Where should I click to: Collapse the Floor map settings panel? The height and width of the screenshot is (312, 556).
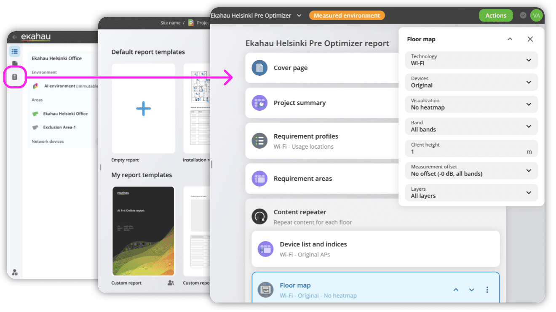point(510,39)
